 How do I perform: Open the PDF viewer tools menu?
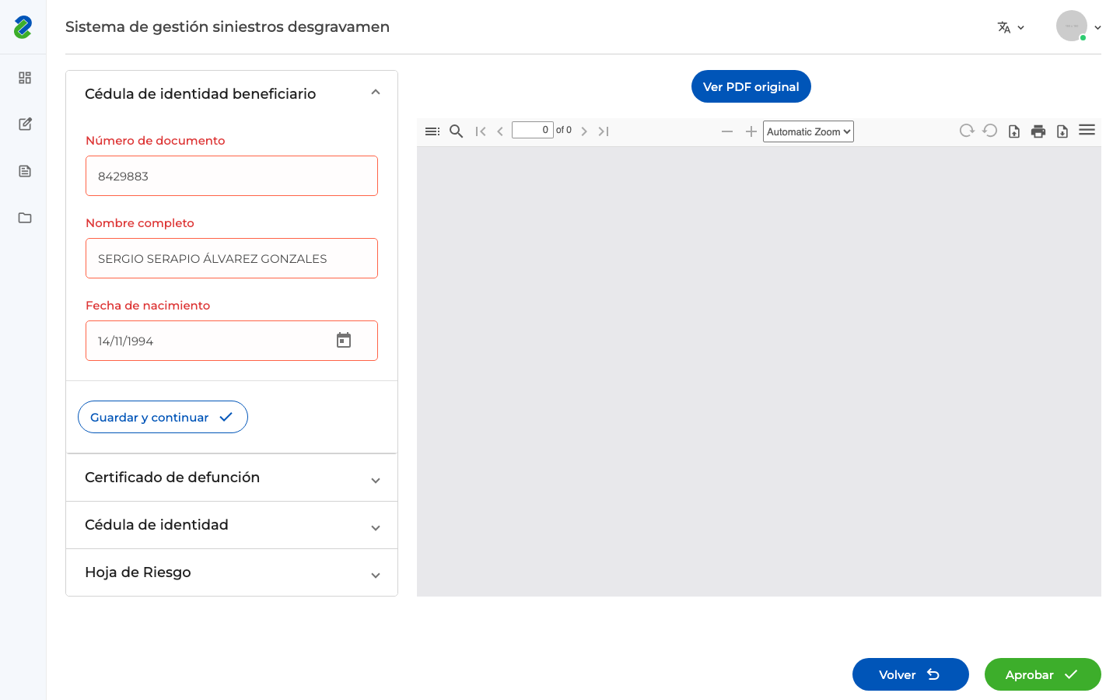1087,130
